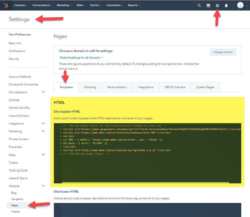This screenshot has height=217, width=250.
Task: Expand the account menu caret beside avatar
Action: tap(247, 6)
